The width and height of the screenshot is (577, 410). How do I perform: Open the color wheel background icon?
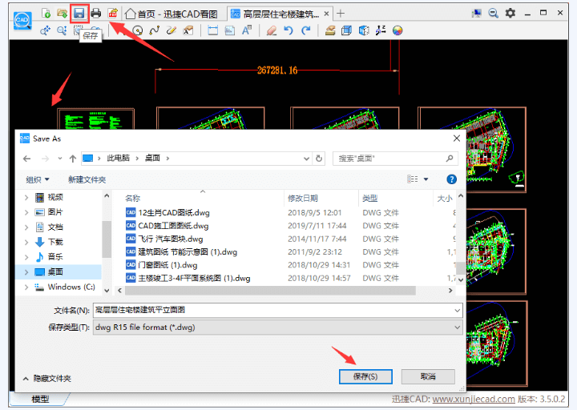point(397,30)
